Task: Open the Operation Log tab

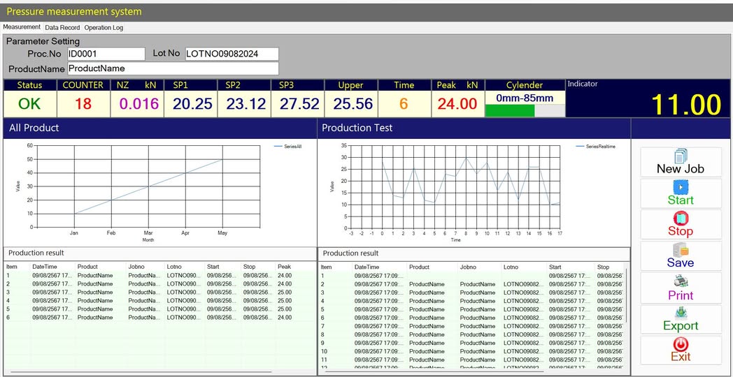Action: (x=104, y=27)
